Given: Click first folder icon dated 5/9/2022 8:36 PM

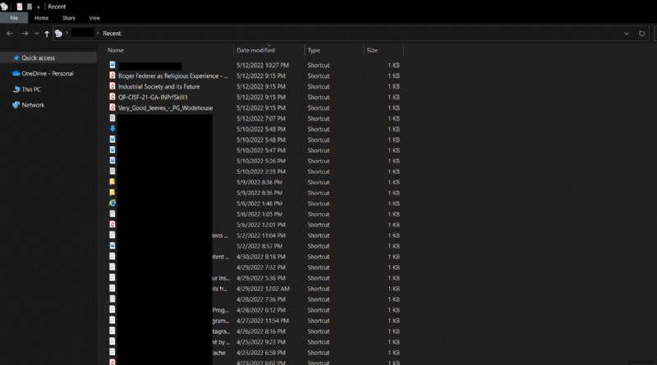Looking at the screenshot, I should [x=113, y=181].
